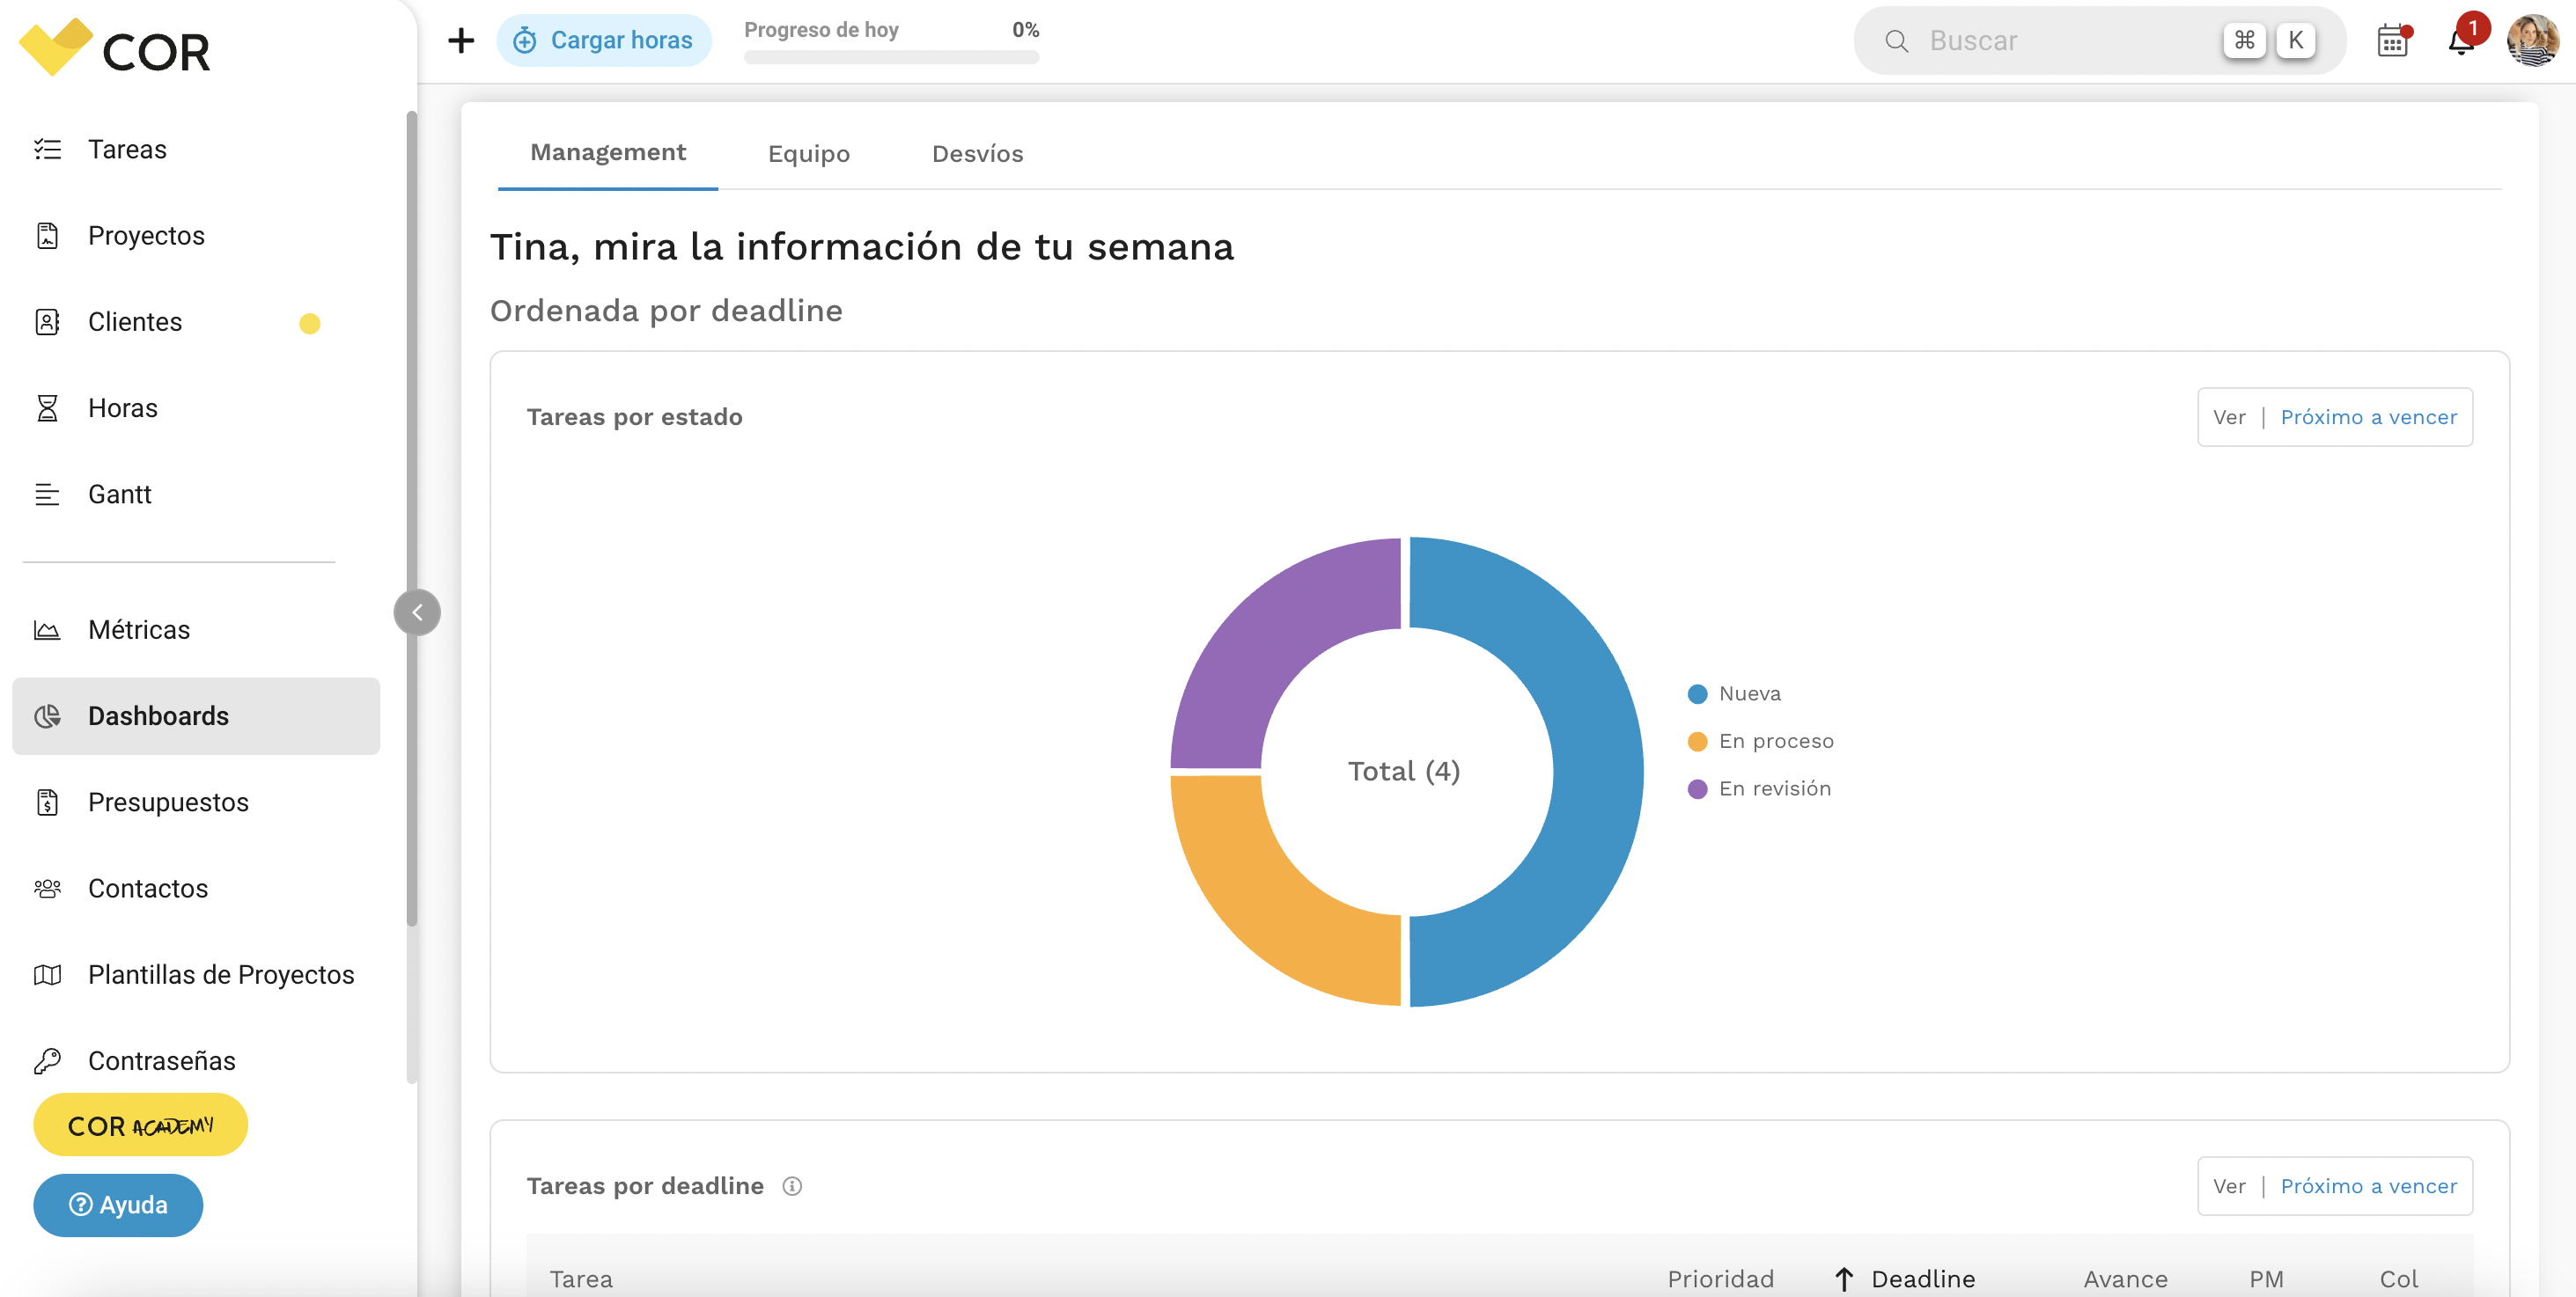
Task: Select Dashboards in the sidebar
Action: 196,716
